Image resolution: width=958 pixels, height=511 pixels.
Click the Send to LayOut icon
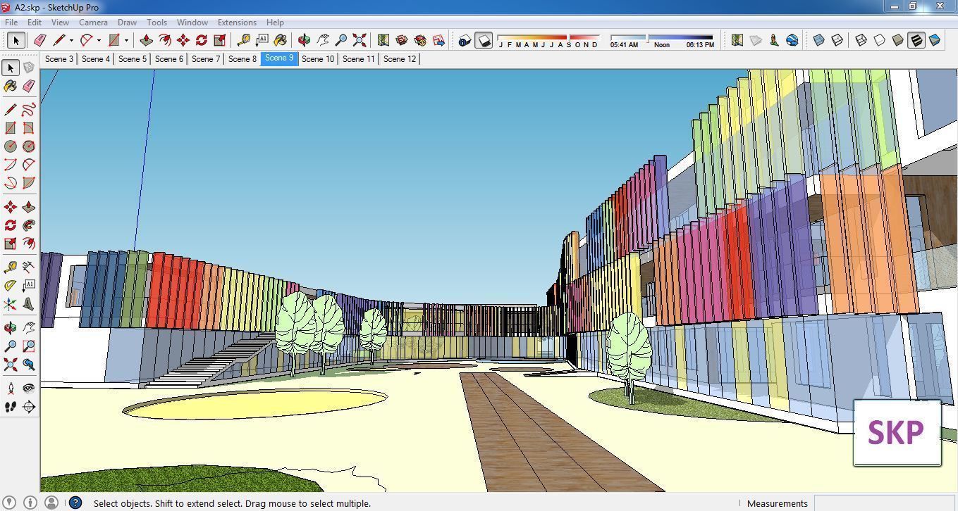pos(438,40)
